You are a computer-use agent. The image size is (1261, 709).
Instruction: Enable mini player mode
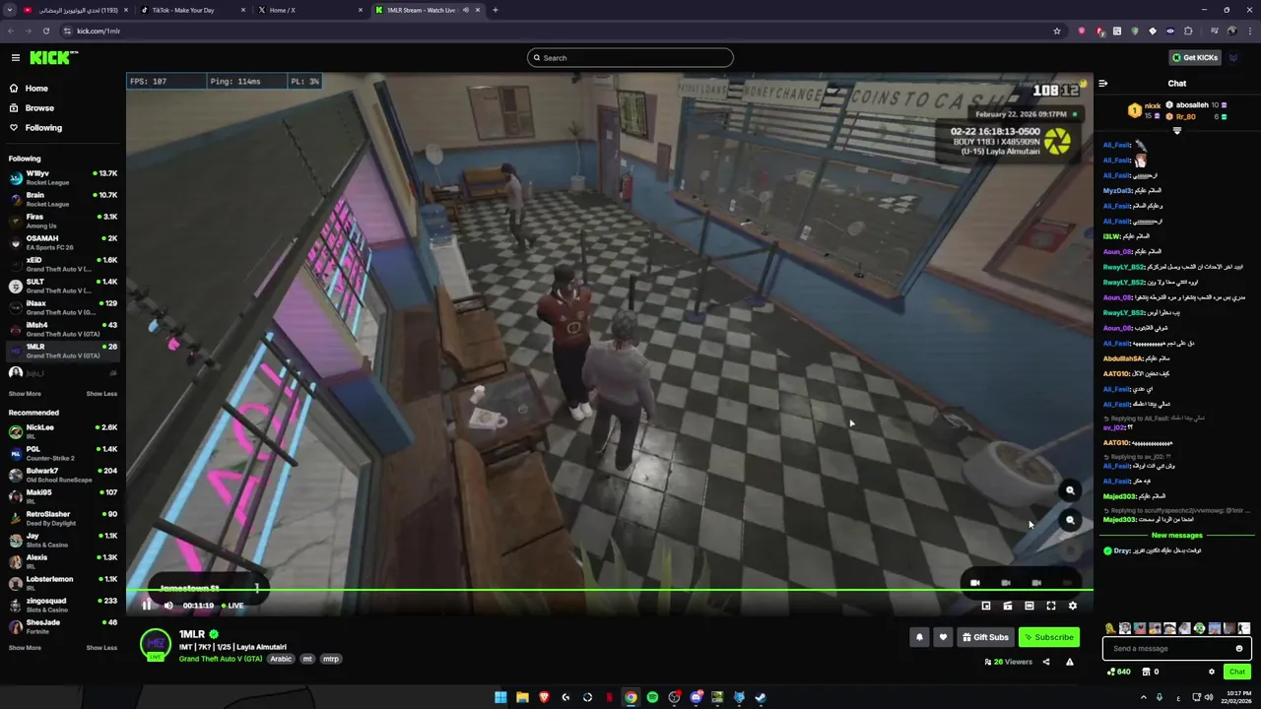coord(986,607)
